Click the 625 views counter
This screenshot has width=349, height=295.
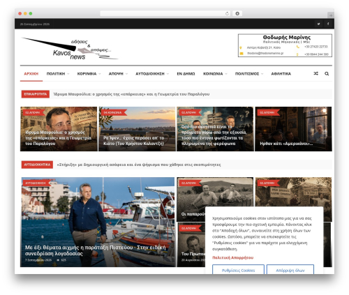click(62, 260)
